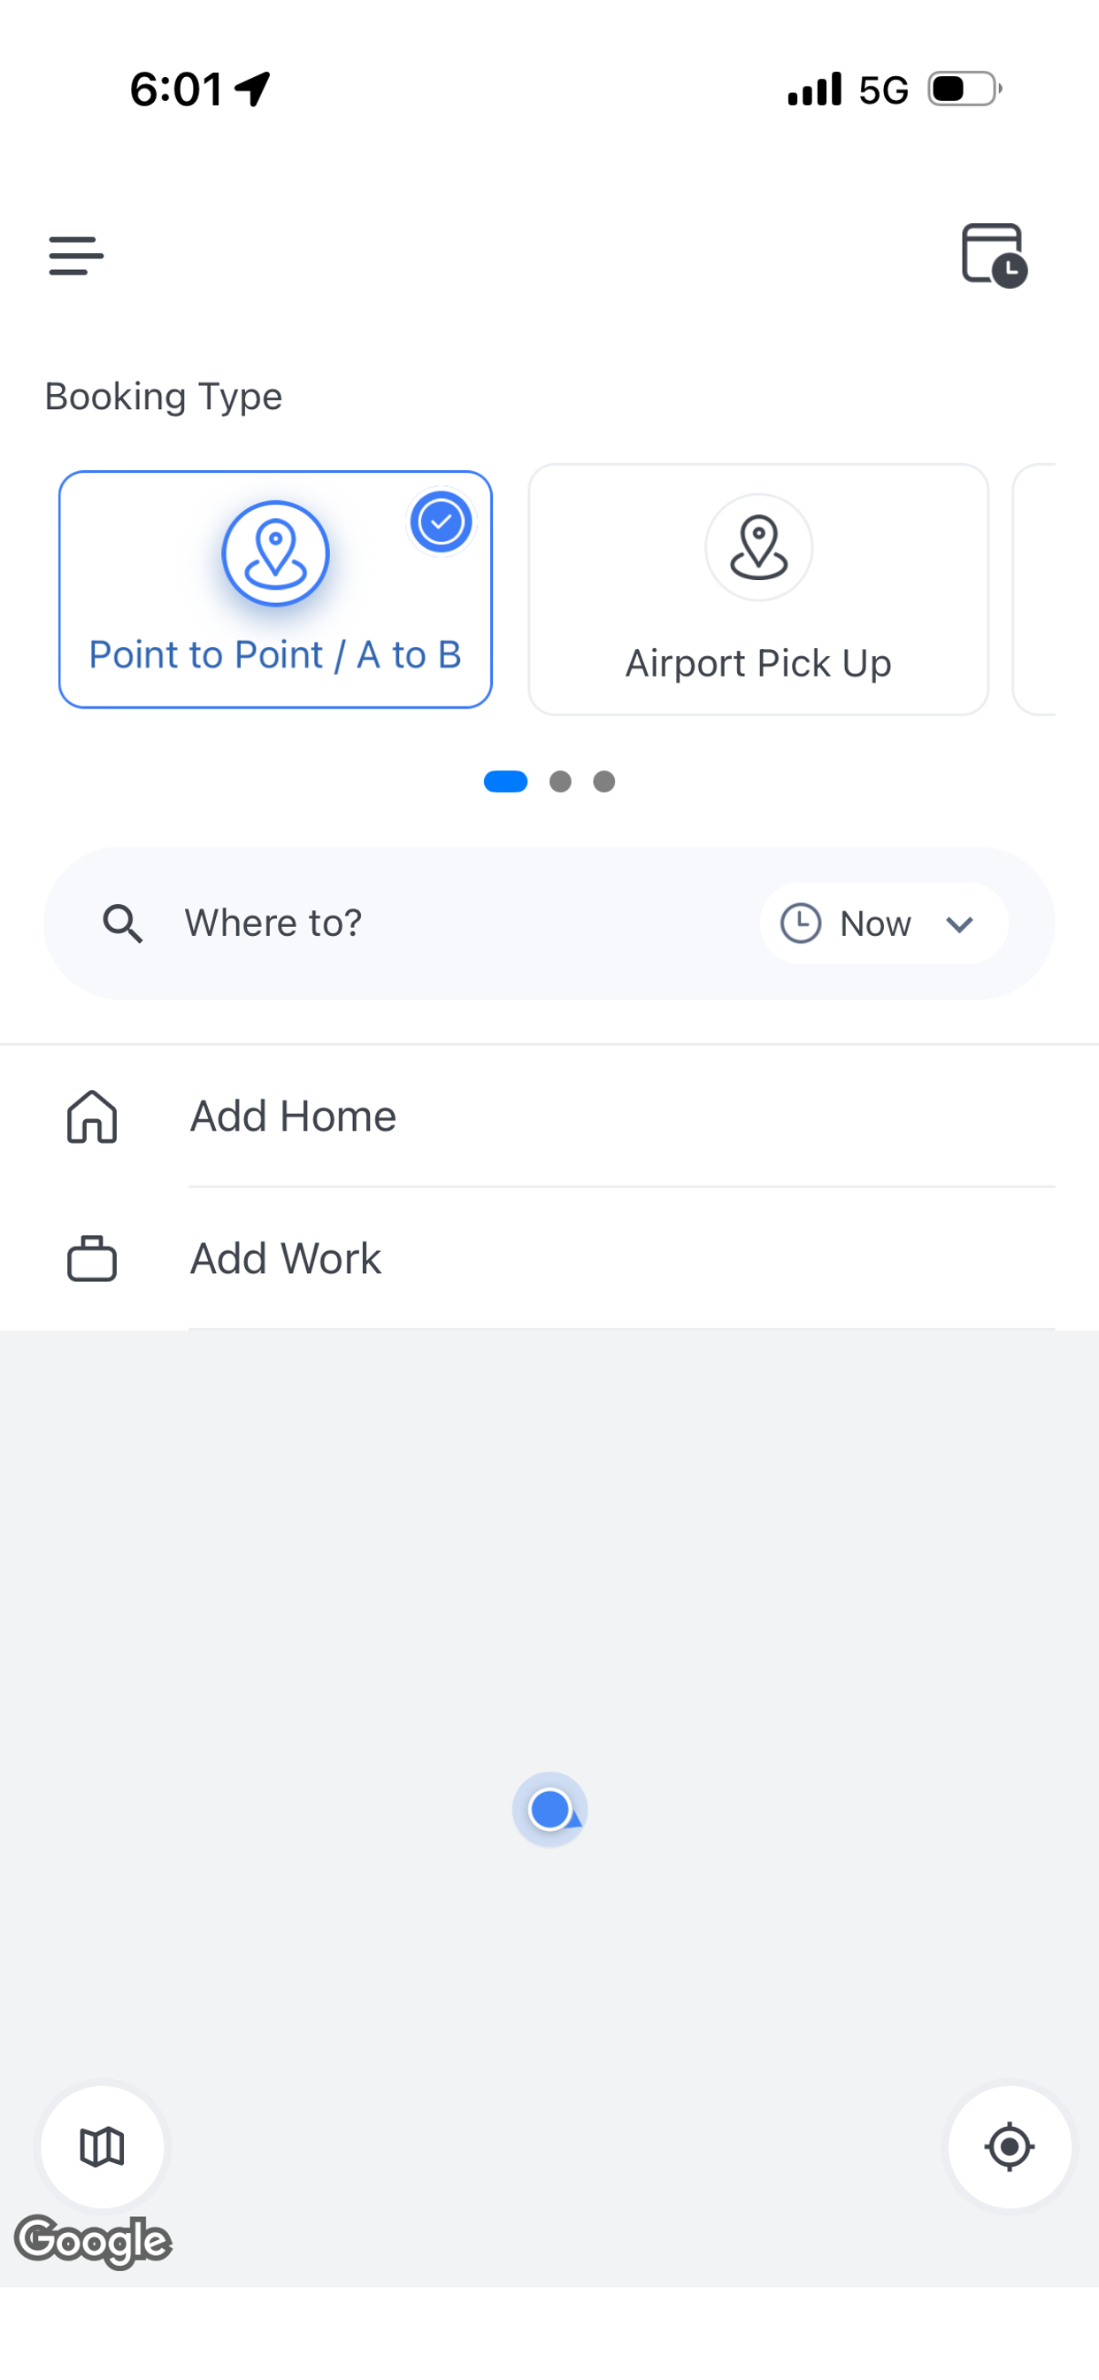Tap the briefcase icon beside Add Work

(x=92, y=1258)
